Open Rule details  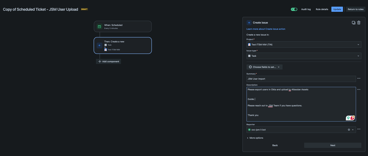click(x=322, y=10)
